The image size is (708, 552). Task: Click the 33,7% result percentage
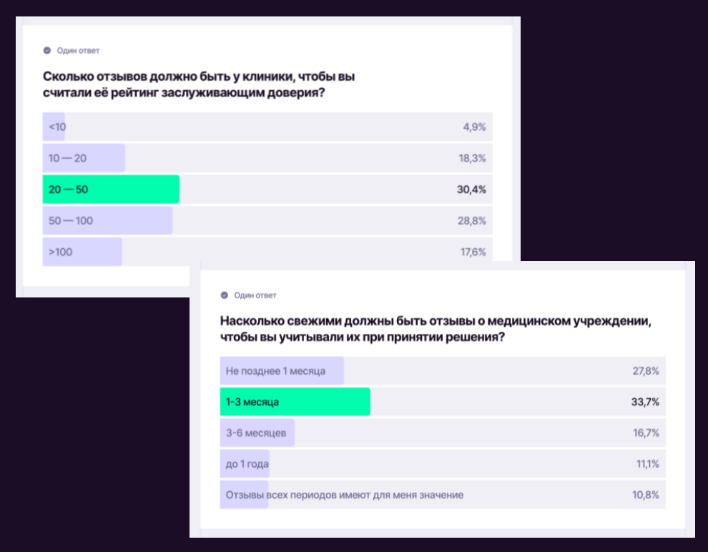pos(644,403)
